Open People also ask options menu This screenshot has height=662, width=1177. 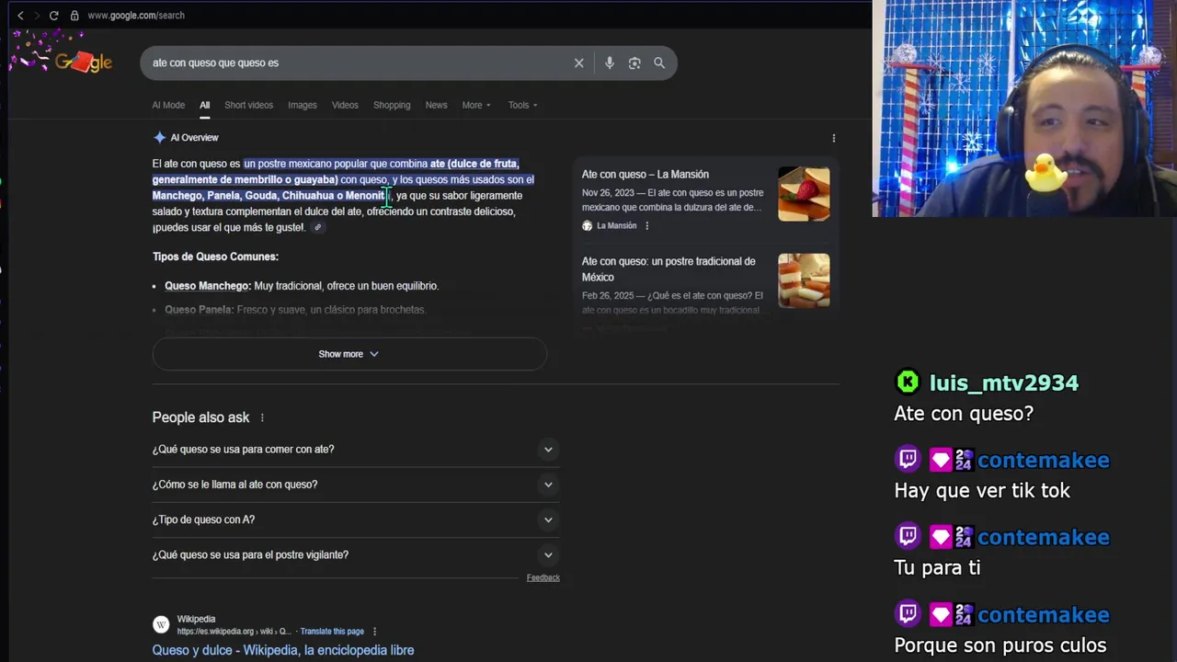pyautogui.click(x=262, y=417)
